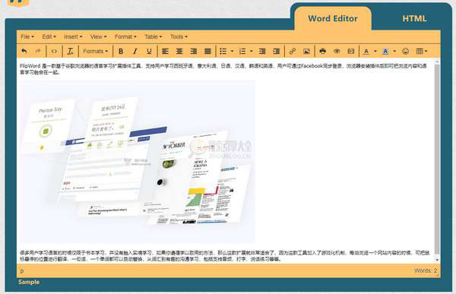Place cursor in the bottom paragraph text
Viewport: 456px width, 294px height.
click(224, 256)
